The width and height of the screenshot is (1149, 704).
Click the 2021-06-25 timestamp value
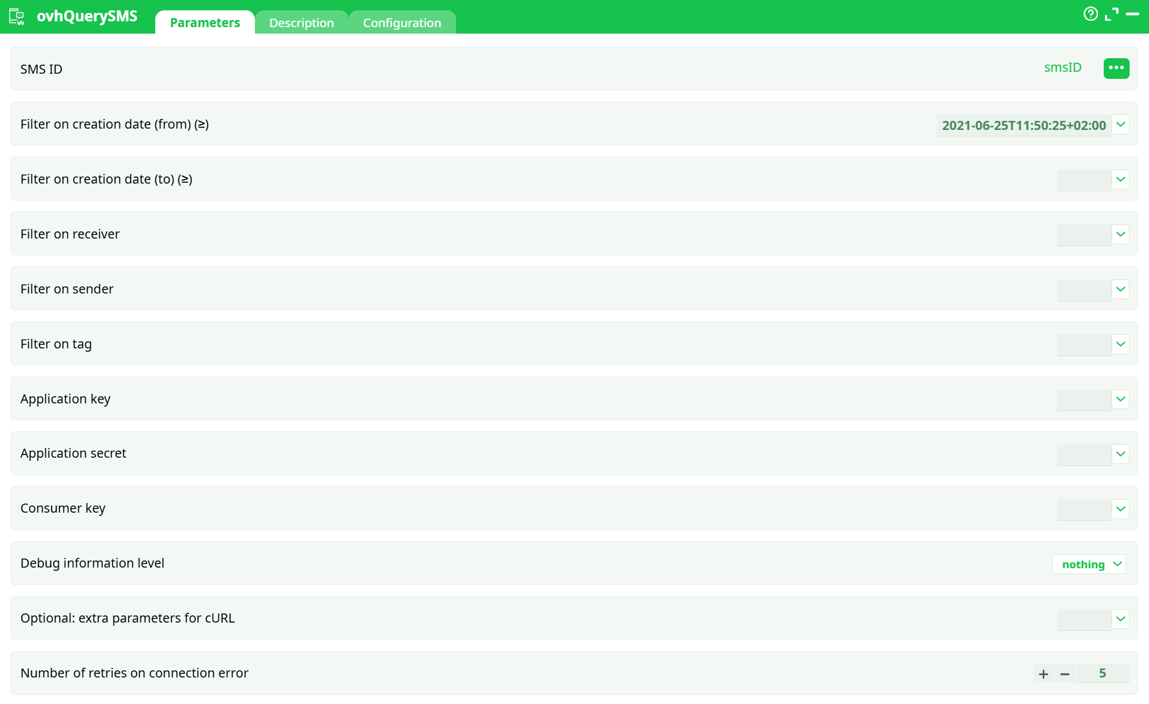click(1023, 125)
